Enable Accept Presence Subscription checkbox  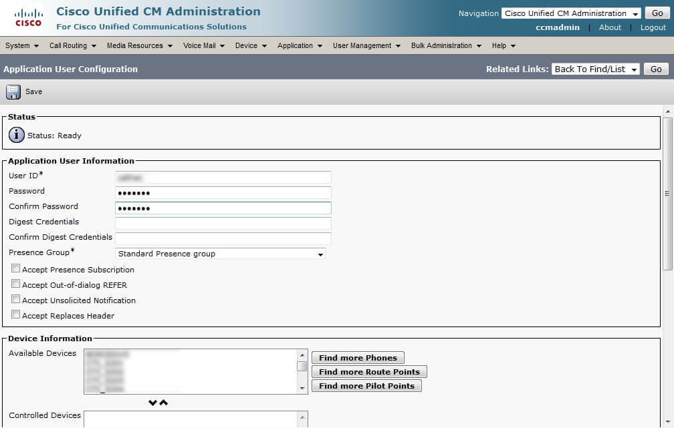click(16, 268)
